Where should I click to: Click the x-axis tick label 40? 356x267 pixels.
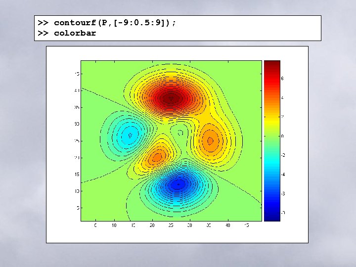pos(228,225)
